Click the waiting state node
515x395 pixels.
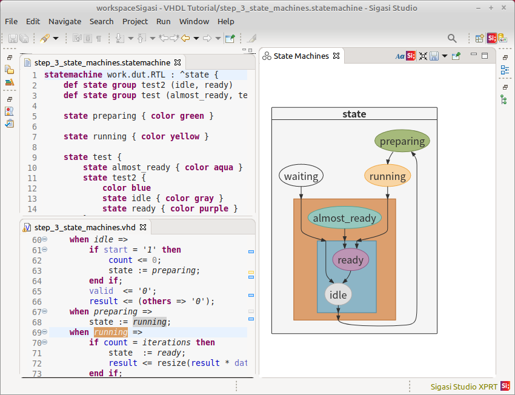pyautogui.click(x=301, y=176)
